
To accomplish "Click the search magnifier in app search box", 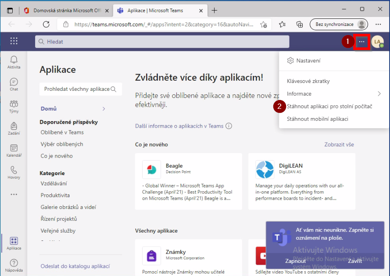I will pyautogui.click(x=114, y=89).
